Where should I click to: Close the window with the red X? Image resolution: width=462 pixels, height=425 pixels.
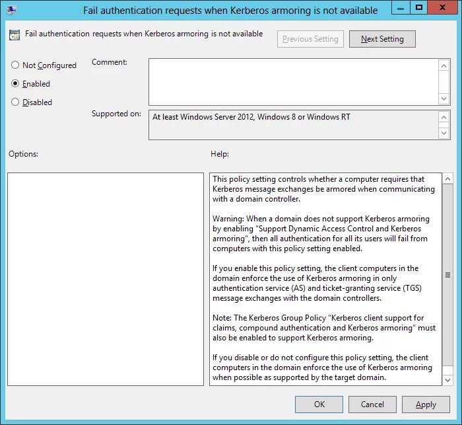coord(442,8)
